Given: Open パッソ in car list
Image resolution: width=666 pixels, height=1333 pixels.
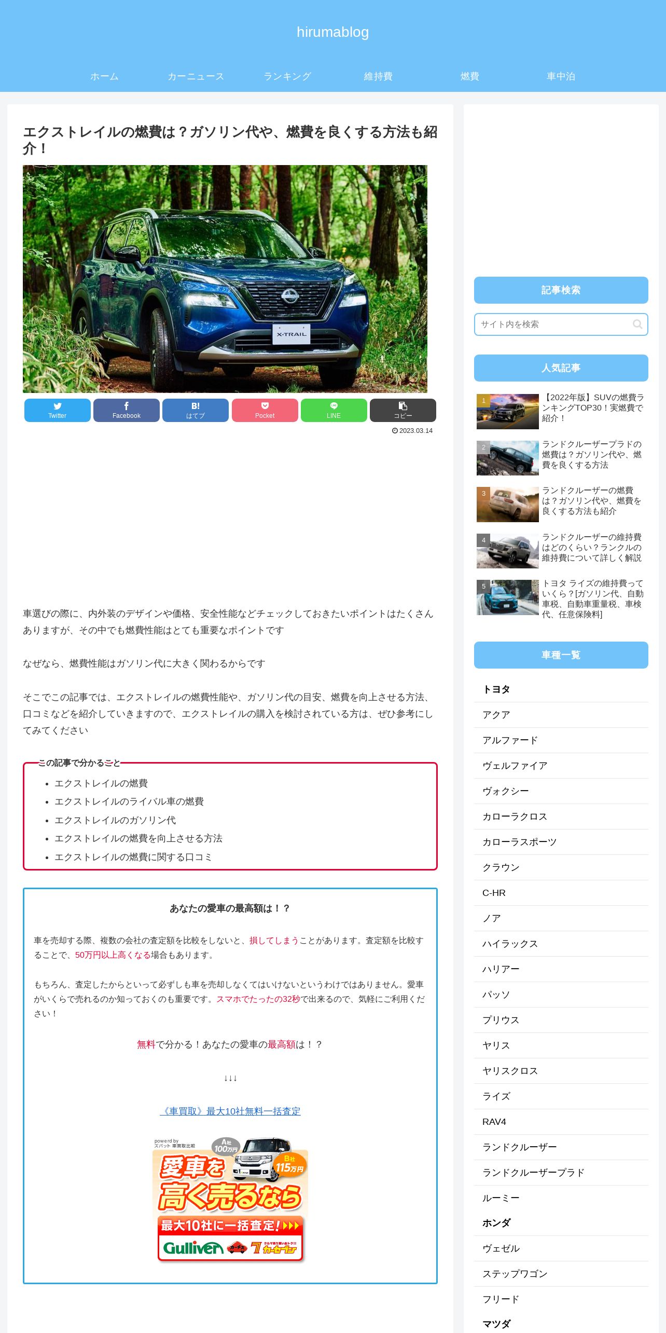Looking at the screenshot, I should [561, 995].
